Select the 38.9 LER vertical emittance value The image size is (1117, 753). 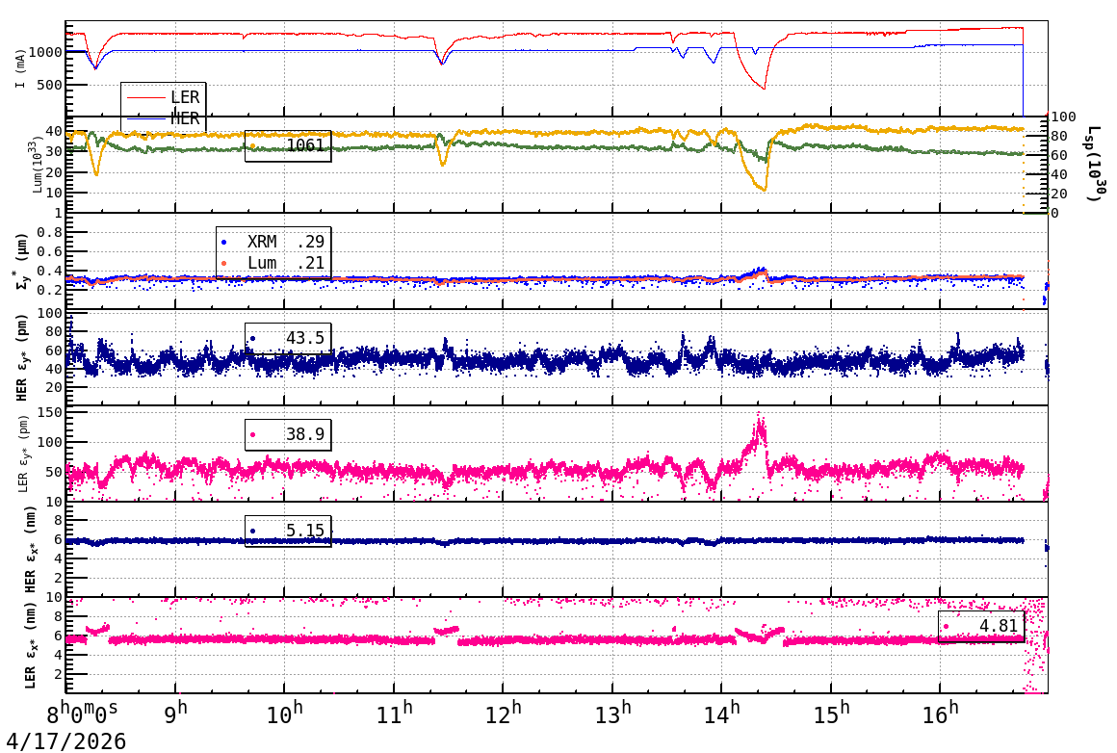(x=288, y=434)
